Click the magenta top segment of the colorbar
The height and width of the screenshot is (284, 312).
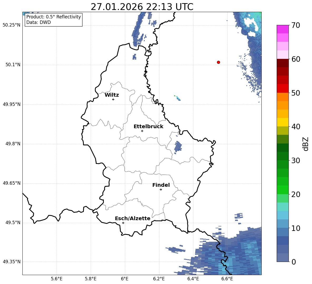point(282,29)
